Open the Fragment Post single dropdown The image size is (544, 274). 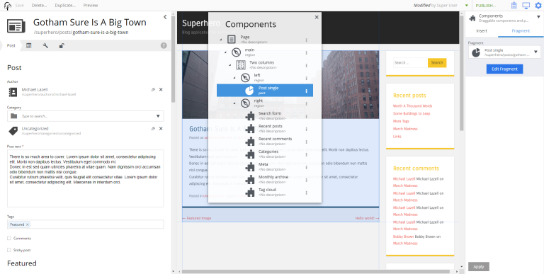pyautogui.click(x=536, y=52)
